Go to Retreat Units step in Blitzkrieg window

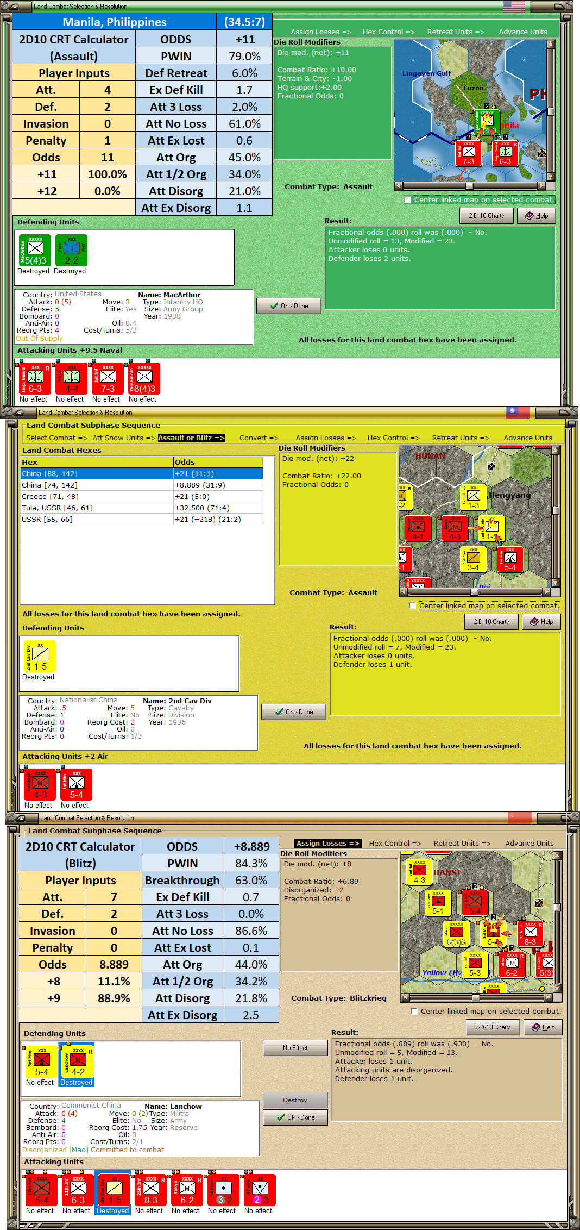(x=462, y=844)
